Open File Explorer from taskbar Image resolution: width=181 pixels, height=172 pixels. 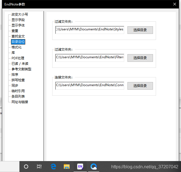[67, 167]
